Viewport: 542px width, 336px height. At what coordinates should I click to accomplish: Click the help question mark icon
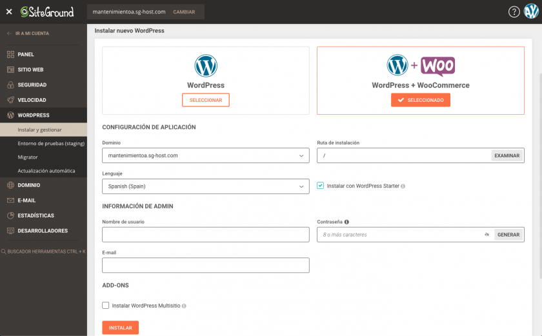[x=514, y=12]
